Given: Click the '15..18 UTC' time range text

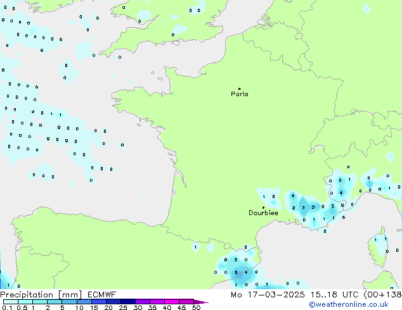Looking at the screenshot, I should click(334, 295).
